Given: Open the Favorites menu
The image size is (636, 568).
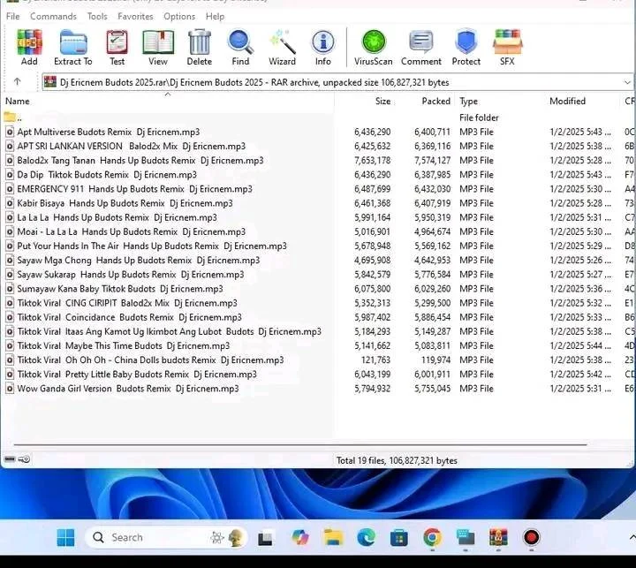Looking at the screenshot, I should pyautogui.click(x=135, y=16).
